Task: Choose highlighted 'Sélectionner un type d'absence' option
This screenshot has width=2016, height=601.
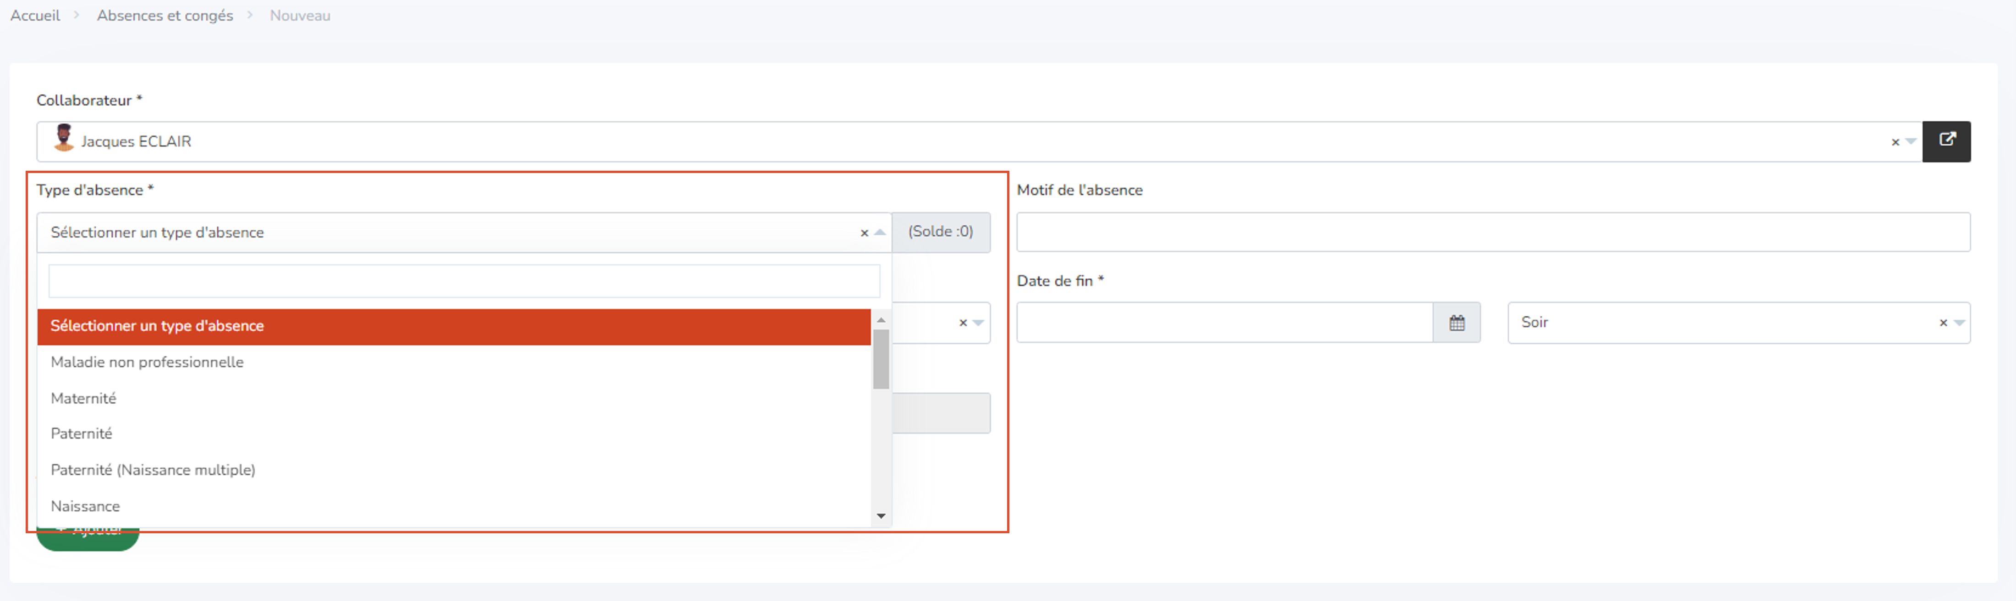Action: pyautogui.click(x=454, y=327)
